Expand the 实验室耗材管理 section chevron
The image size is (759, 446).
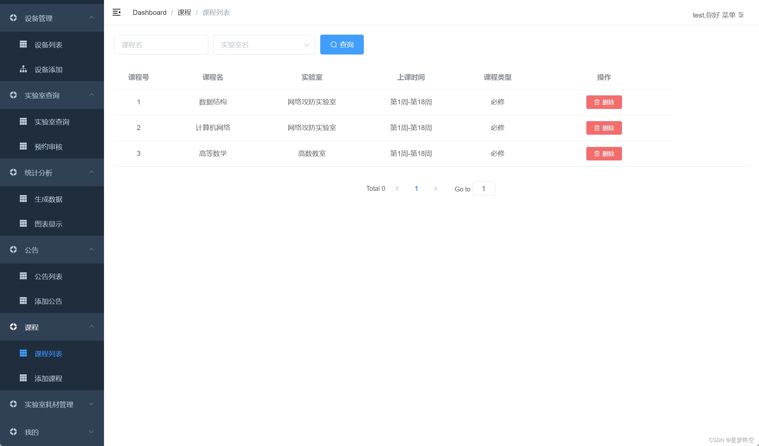coord(91,404)
